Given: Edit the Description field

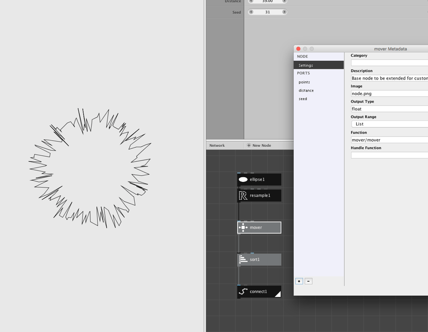Looking at the screenshot, I should (389, 78).
